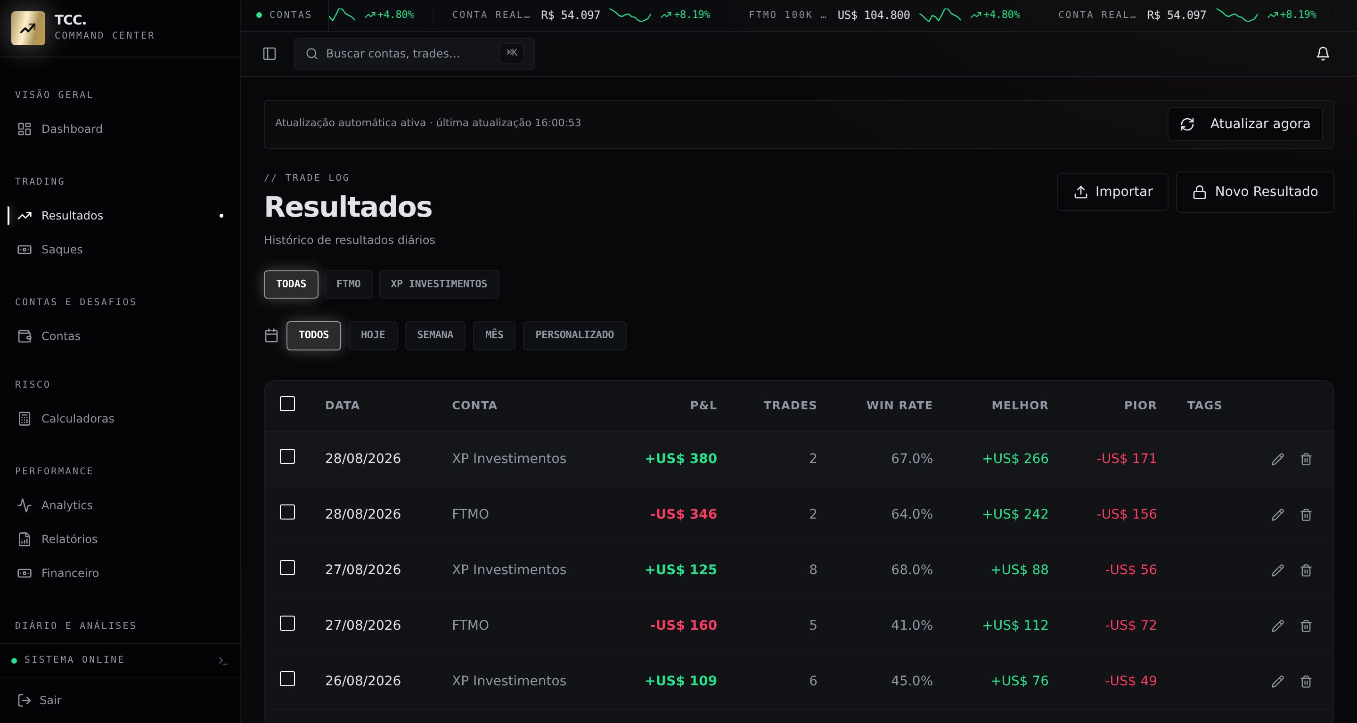Image resolution: width=1357 pixels, height=723 pixels.
Task: Edit the 27/08/2026 FTMO row
Action: (x=1277, y=626)
